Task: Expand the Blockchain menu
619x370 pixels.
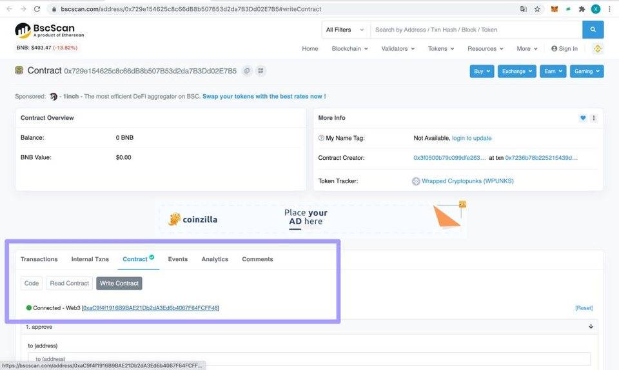Action: (x=349, y=48)
